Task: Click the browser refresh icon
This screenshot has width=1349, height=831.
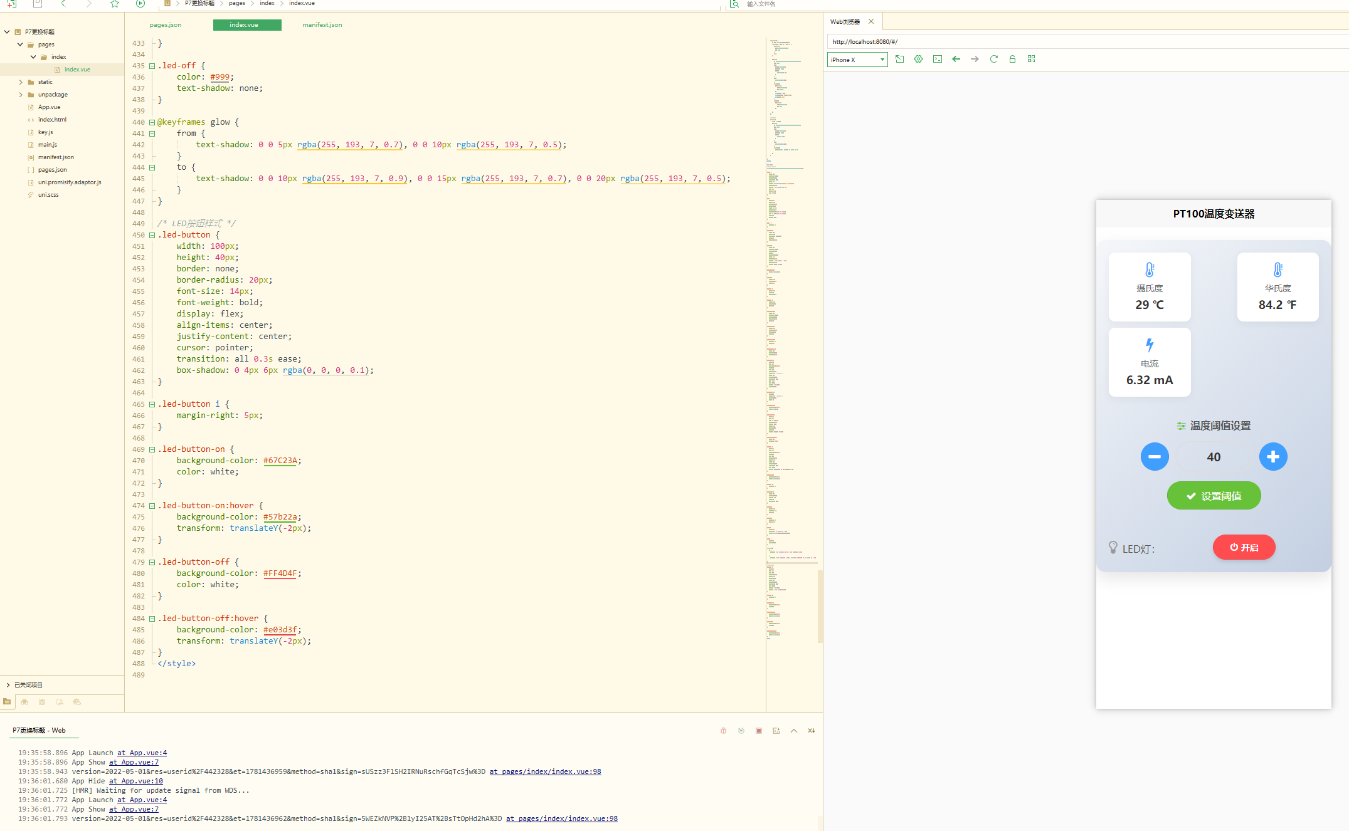Action: (993, 59)
